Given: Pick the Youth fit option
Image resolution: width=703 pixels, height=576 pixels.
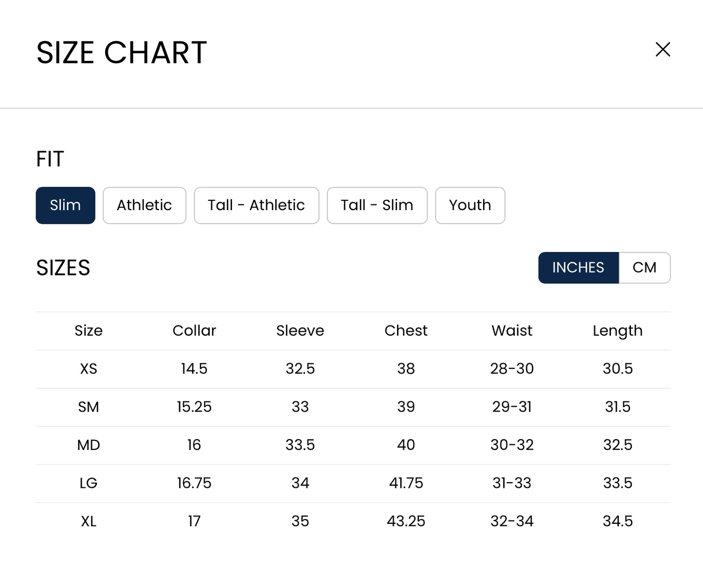Looking at the screenshot, I should pos(470,205).
